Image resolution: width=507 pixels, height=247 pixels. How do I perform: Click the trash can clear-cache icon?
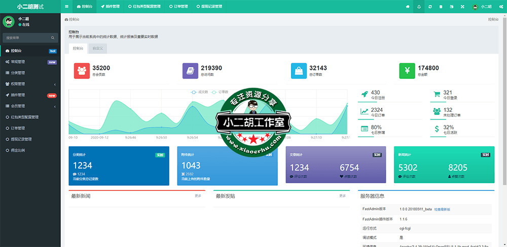click(x=441, y=7)
